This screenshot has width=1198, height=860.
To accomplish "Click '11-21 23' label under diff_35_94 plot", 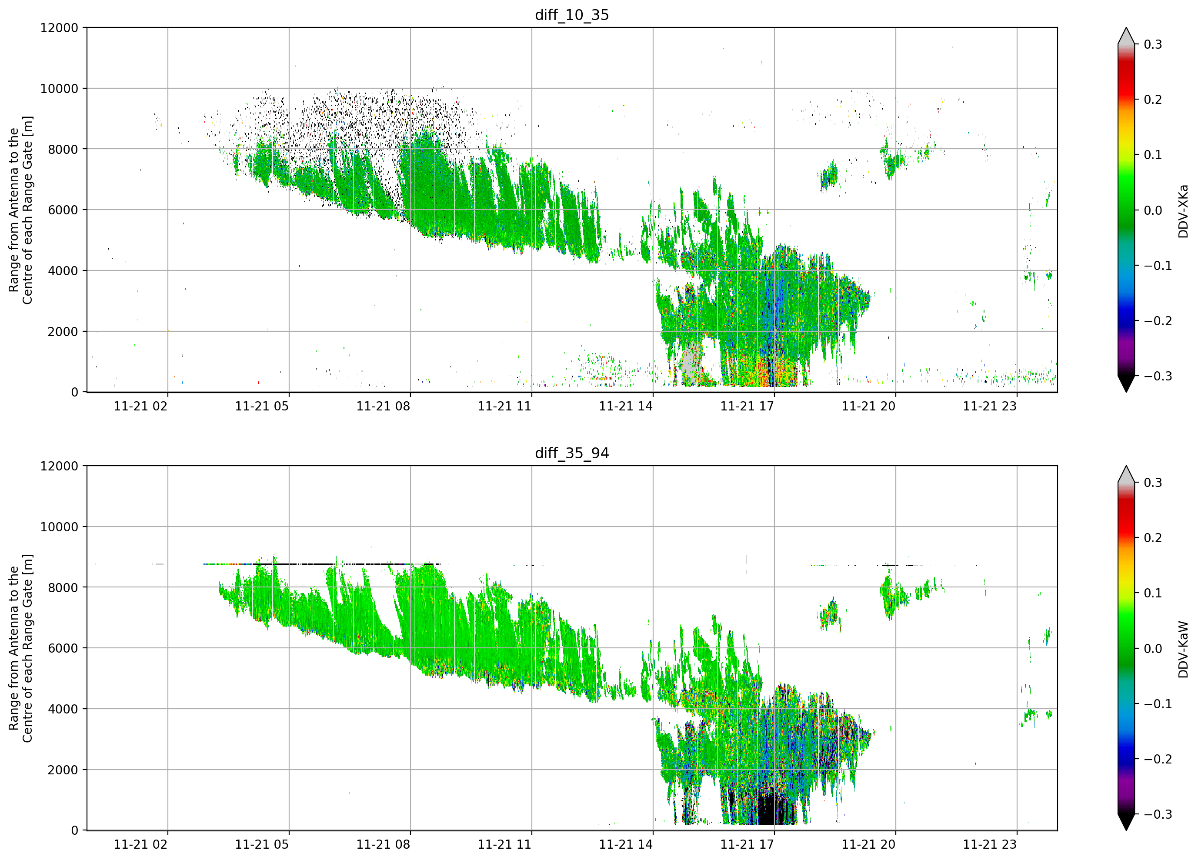I will click(990, 845).
